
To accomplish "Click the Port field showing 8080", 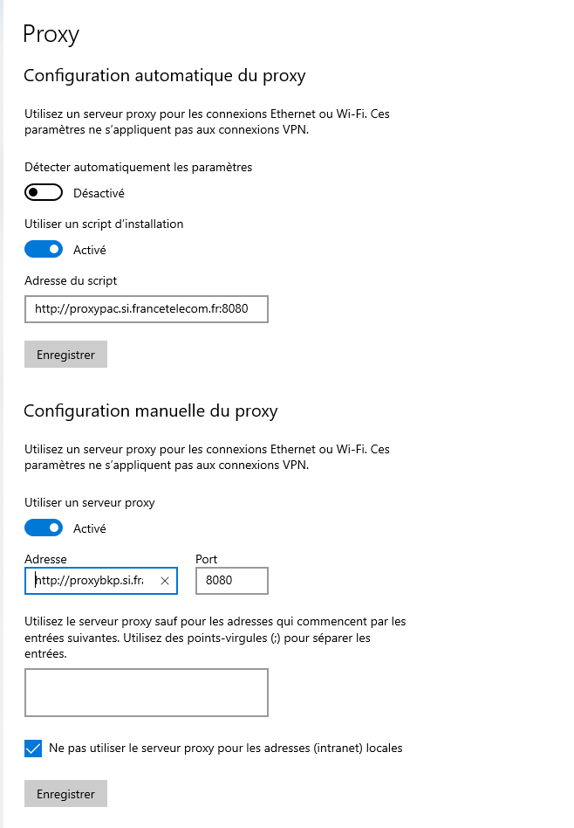I will 231,581.
